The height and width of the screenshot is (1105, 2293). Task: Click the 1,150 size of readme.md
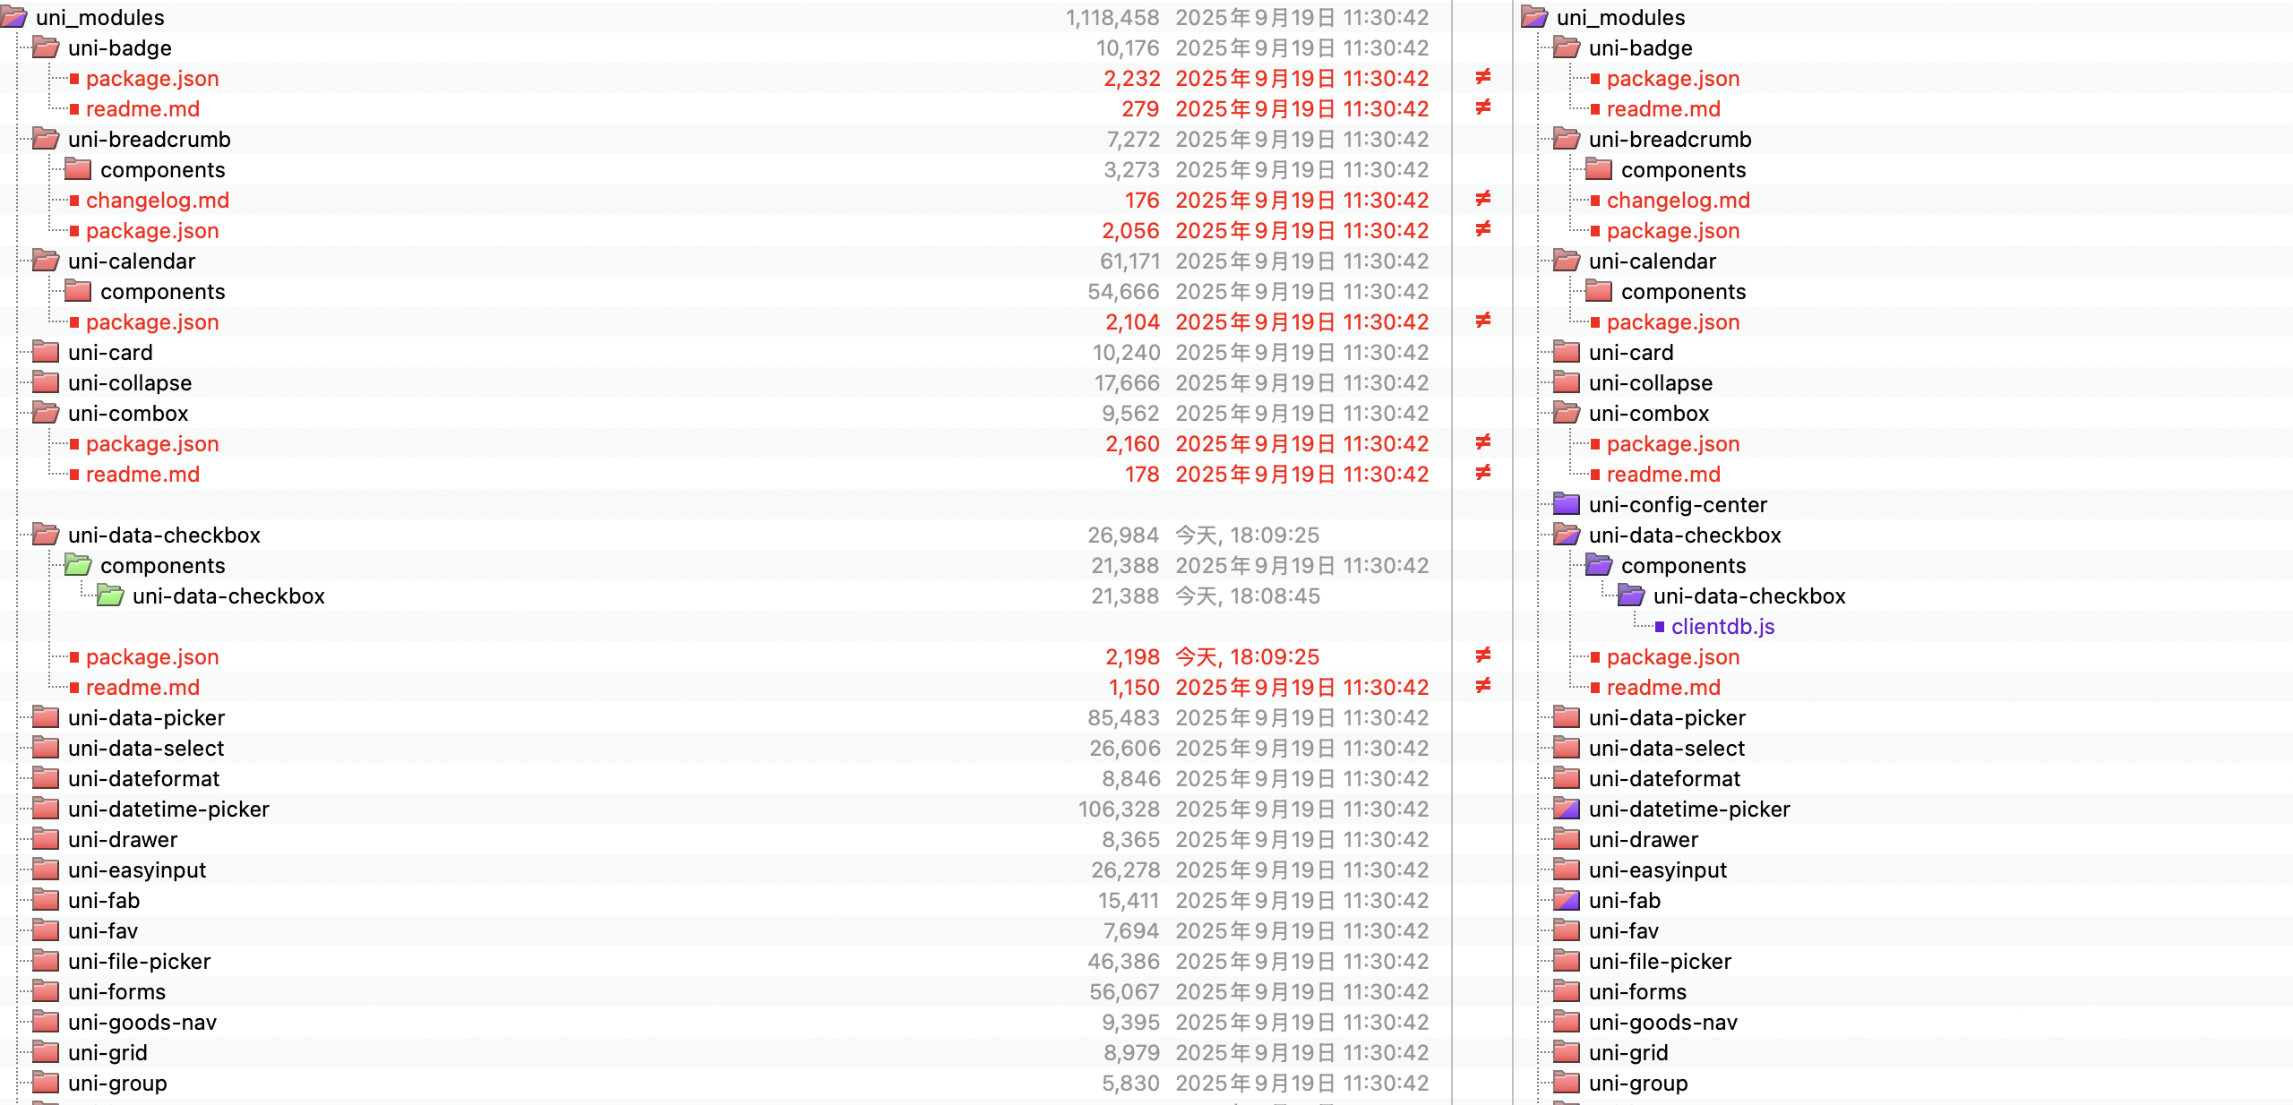coord(1134,687)
